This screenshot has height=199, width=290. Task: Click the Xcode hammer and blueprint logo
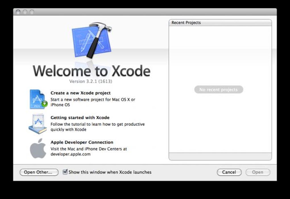pos(92,40)
